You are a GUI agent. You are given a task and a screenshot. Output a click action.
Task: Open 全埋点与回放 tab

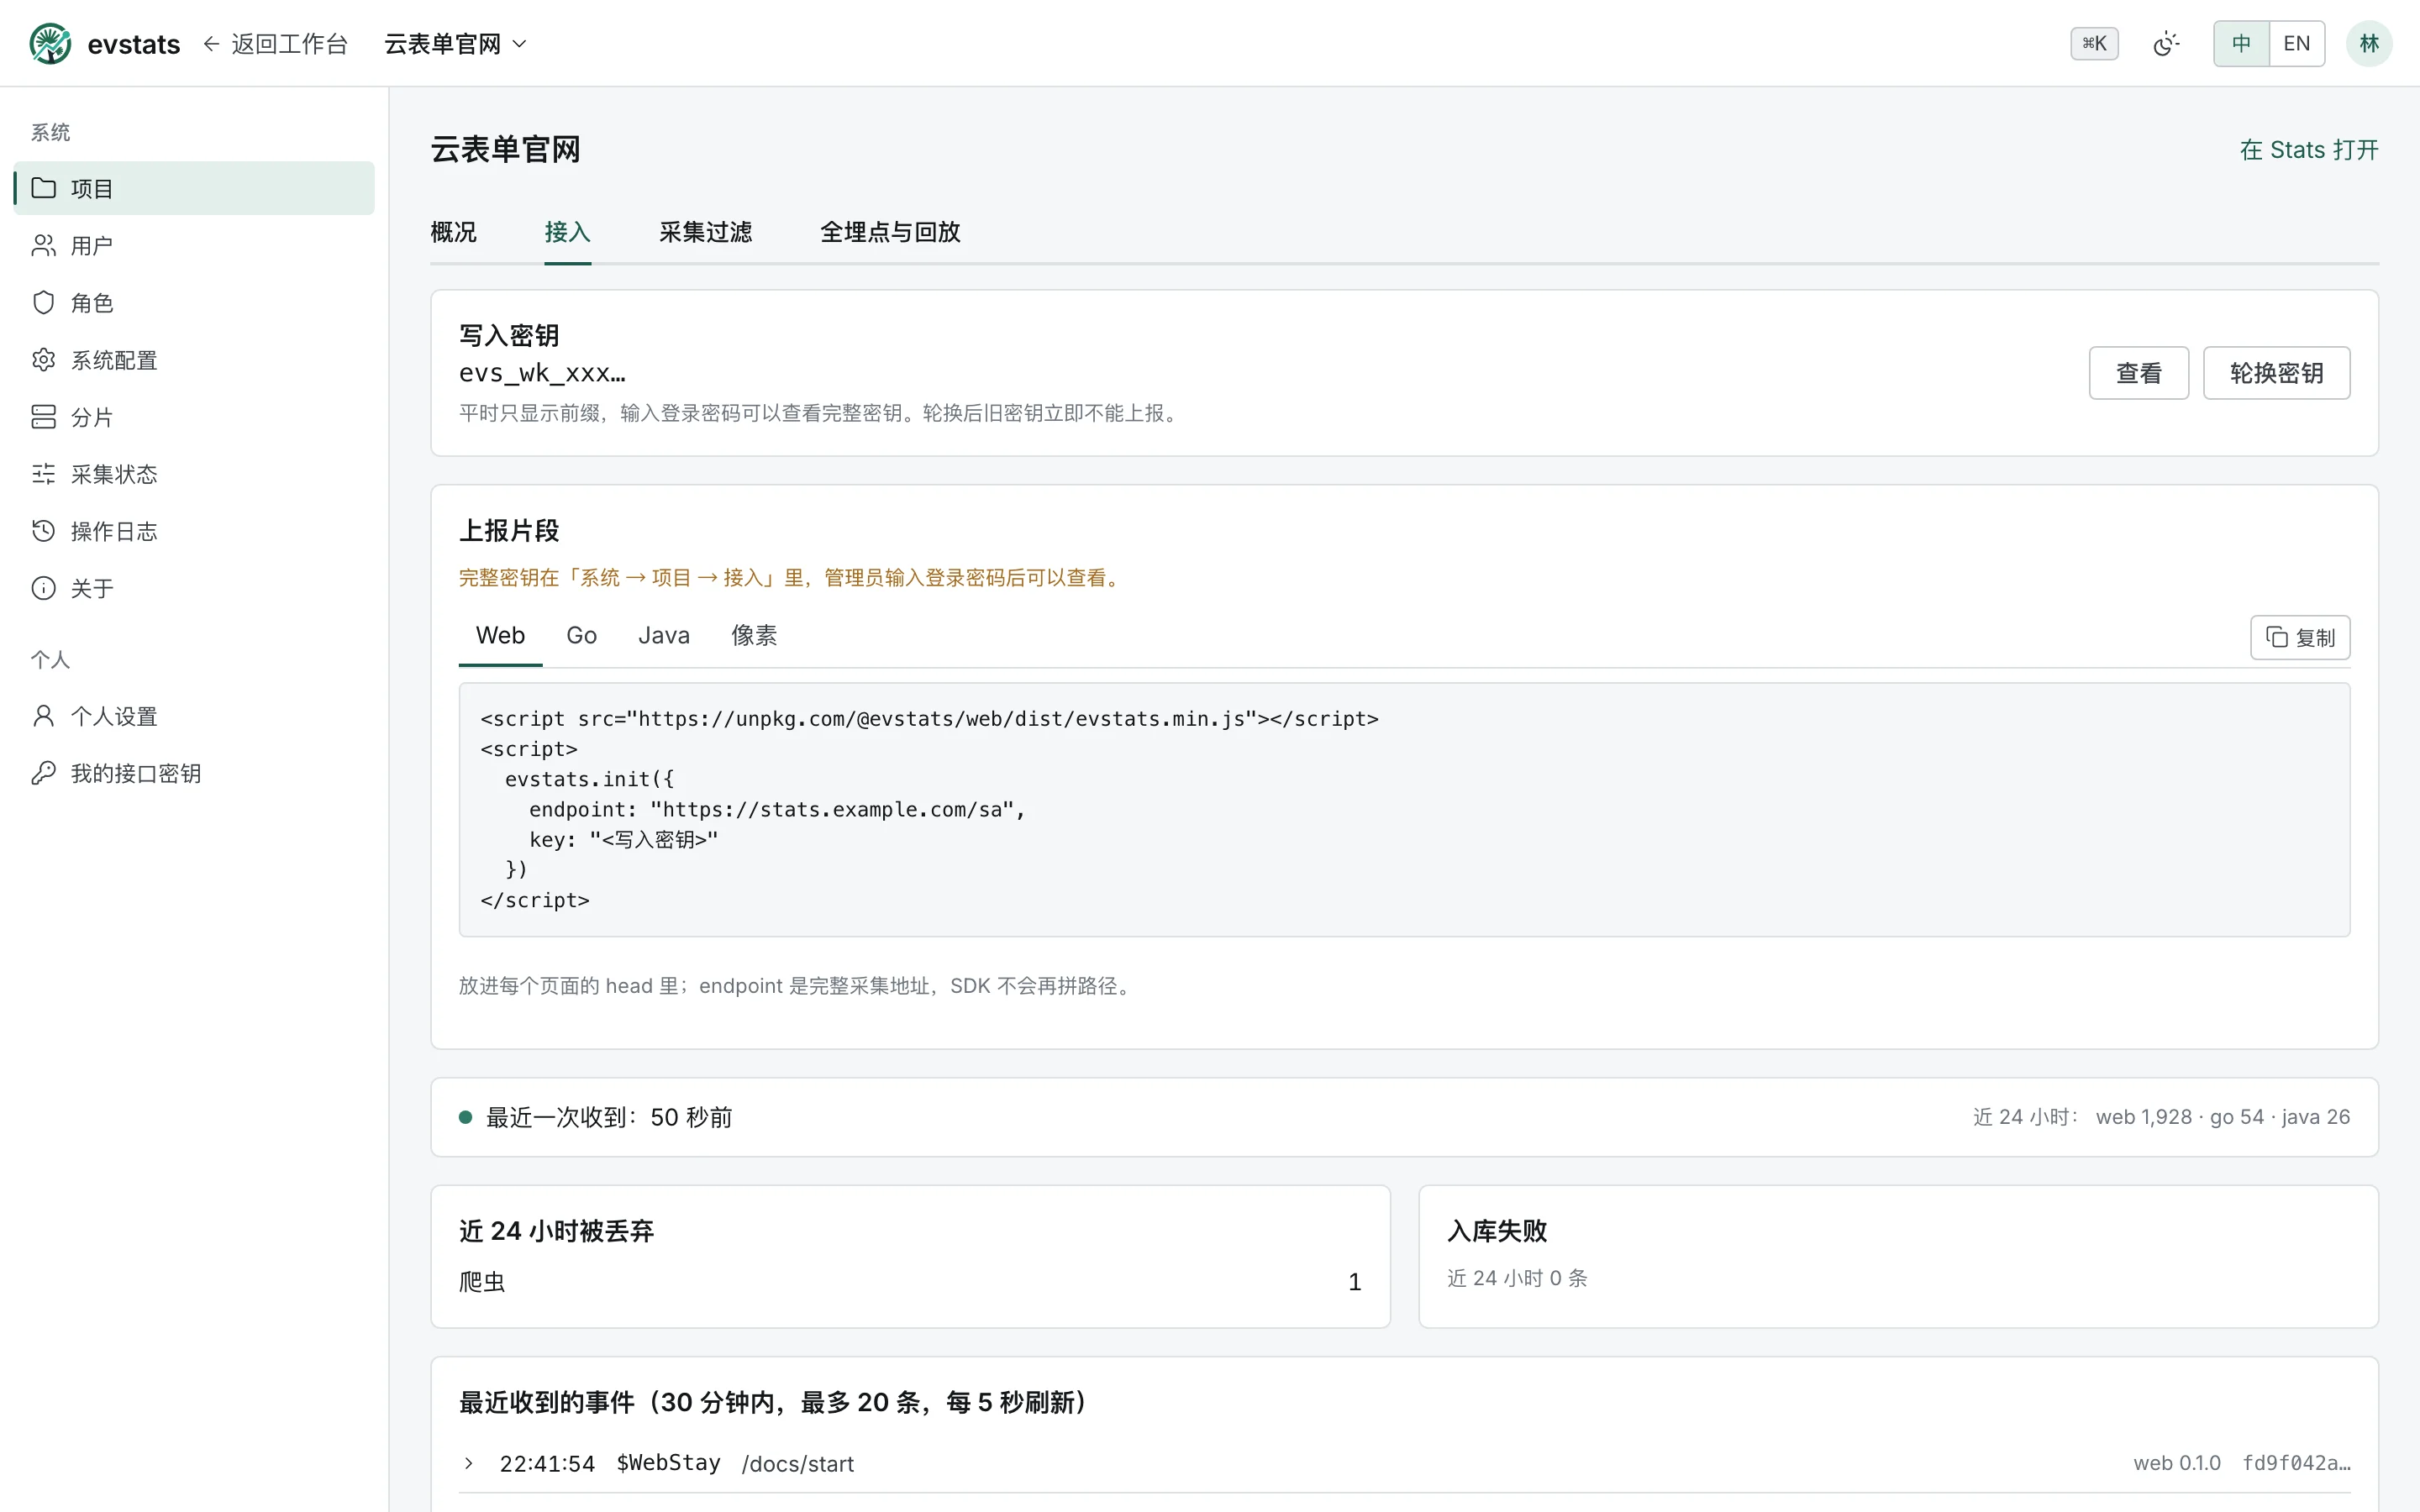(890, 232)
